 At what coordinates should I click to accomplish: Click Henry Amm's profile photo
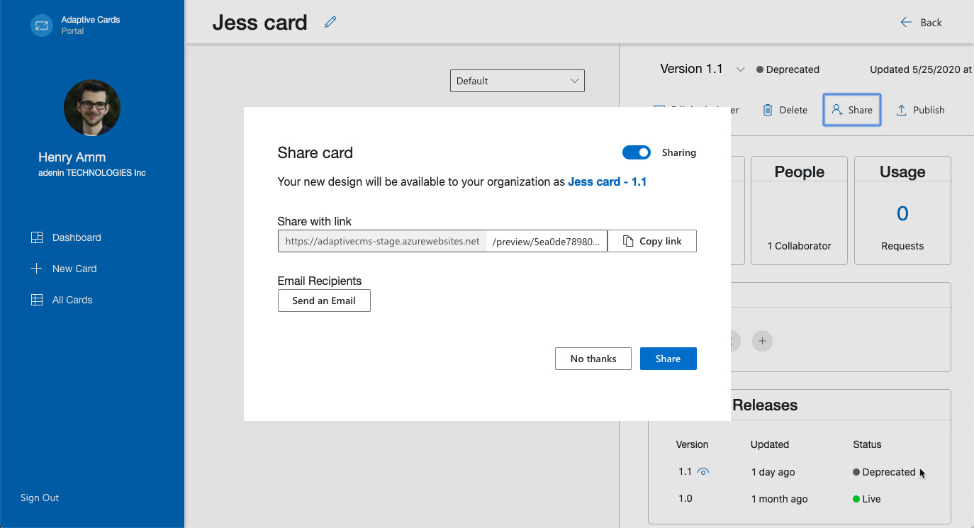coord(92,108)
